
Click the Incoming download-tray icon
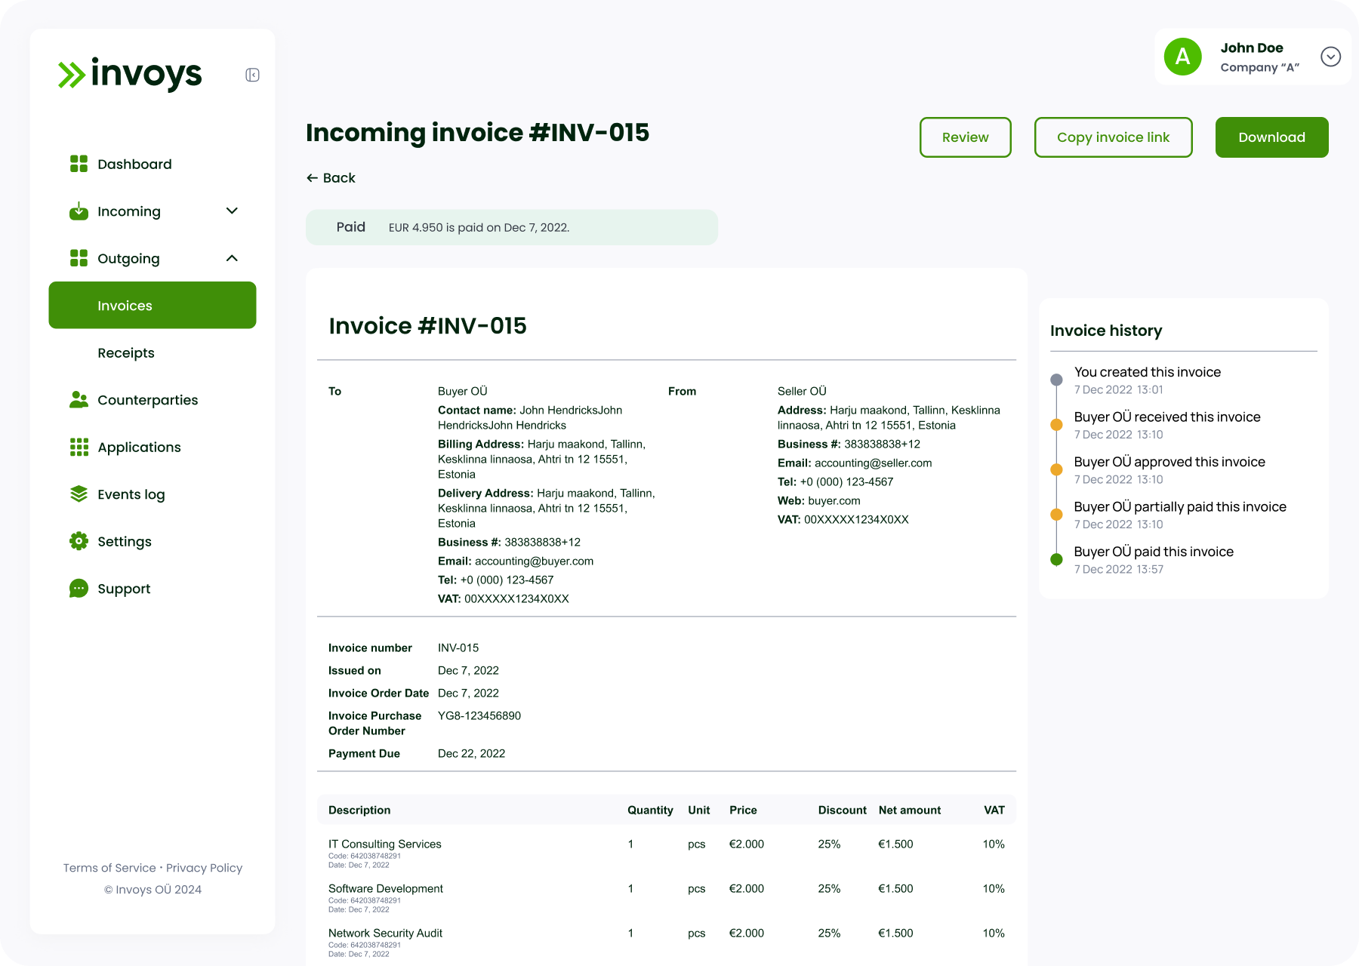tap(79, 211)
